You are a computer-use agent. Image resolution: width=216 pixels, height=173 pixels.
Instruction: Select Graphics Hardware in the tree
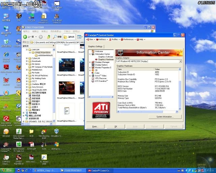click(106, 59)
